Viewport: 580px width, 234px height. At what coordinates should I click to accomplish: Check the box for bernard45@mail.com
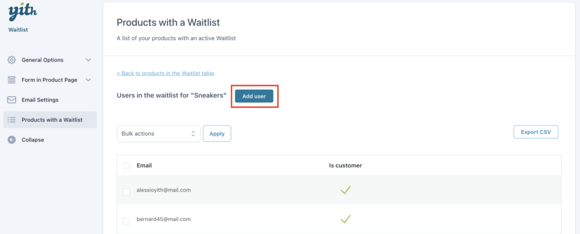click(x=126, y=221)
